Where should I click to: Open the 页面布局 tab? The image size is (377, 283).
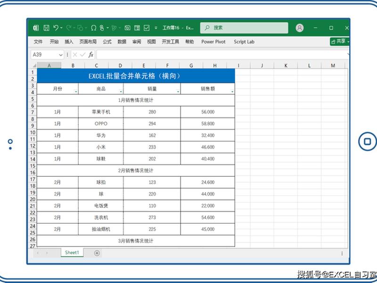(88, 42)
